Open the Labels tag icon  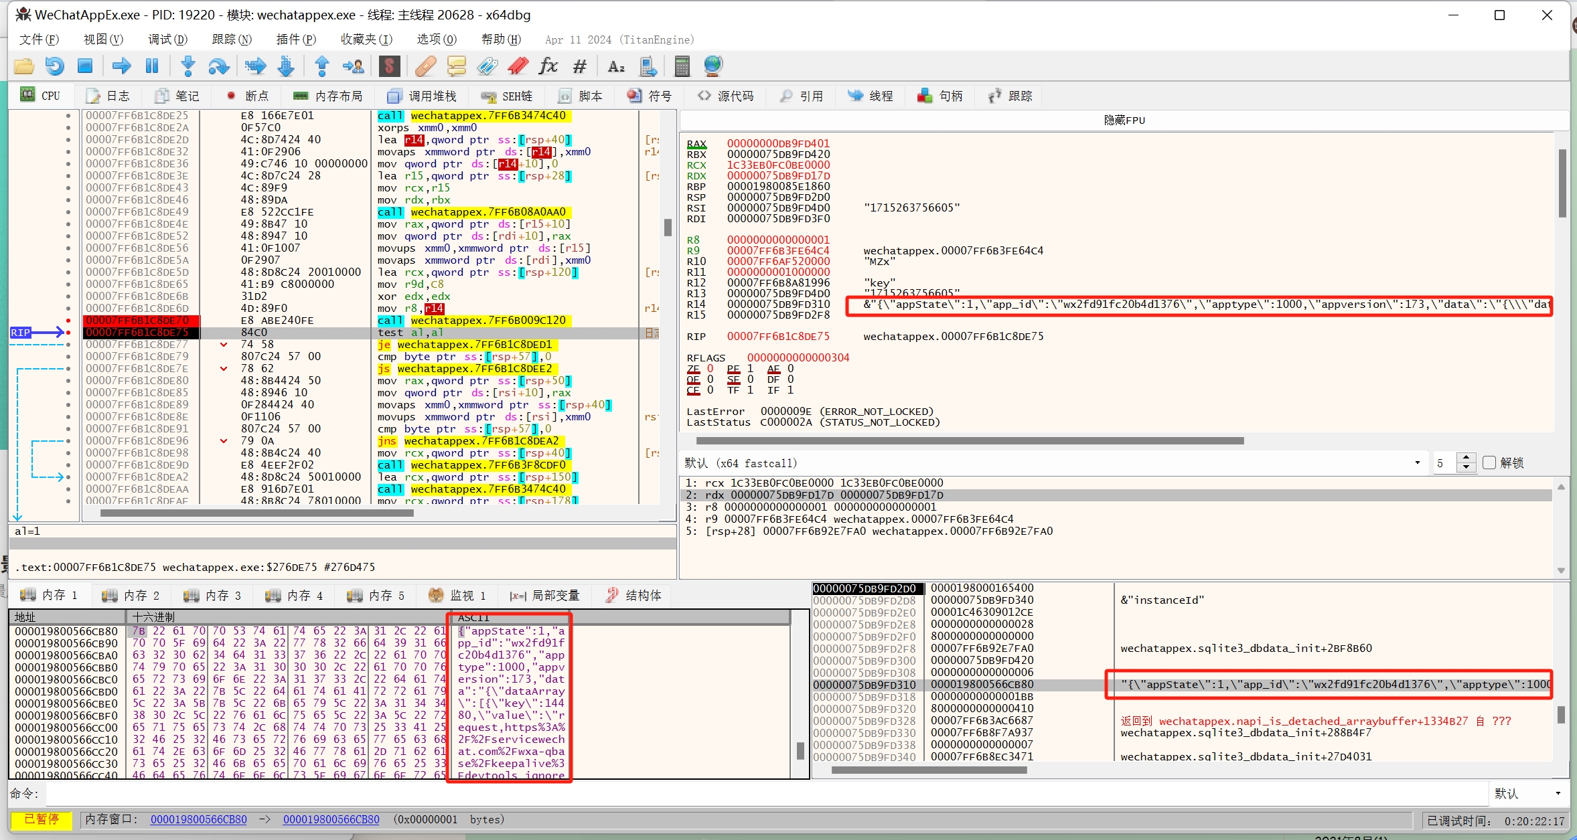487,66
